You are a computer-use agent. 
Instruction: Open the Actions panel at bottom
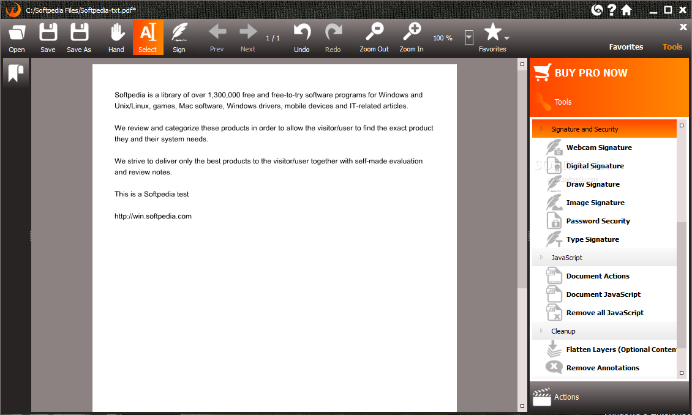609,397
